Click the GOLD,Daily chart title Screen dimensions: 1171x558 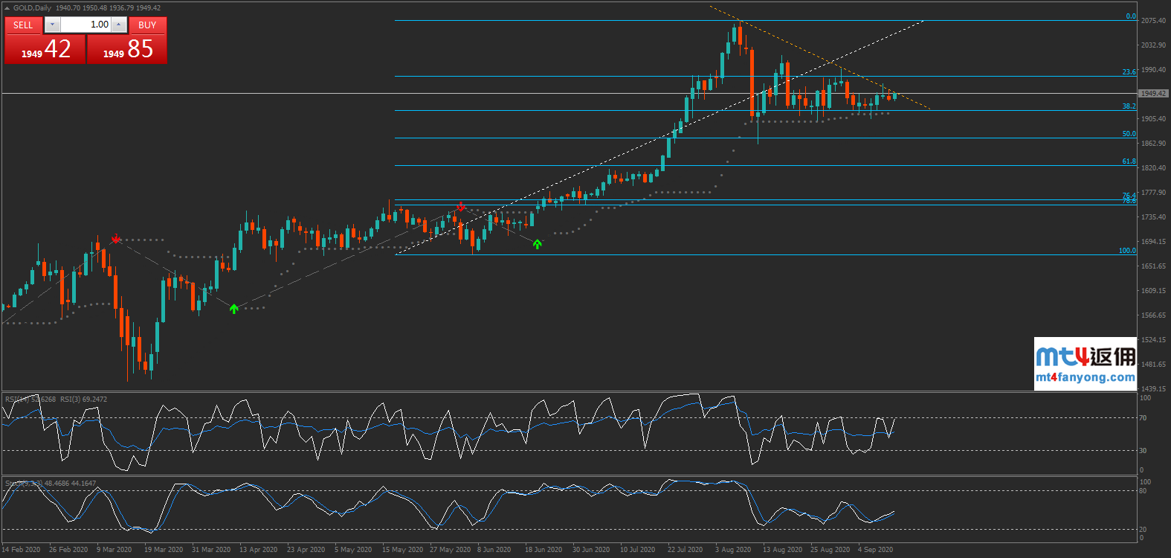coord(33,8)
